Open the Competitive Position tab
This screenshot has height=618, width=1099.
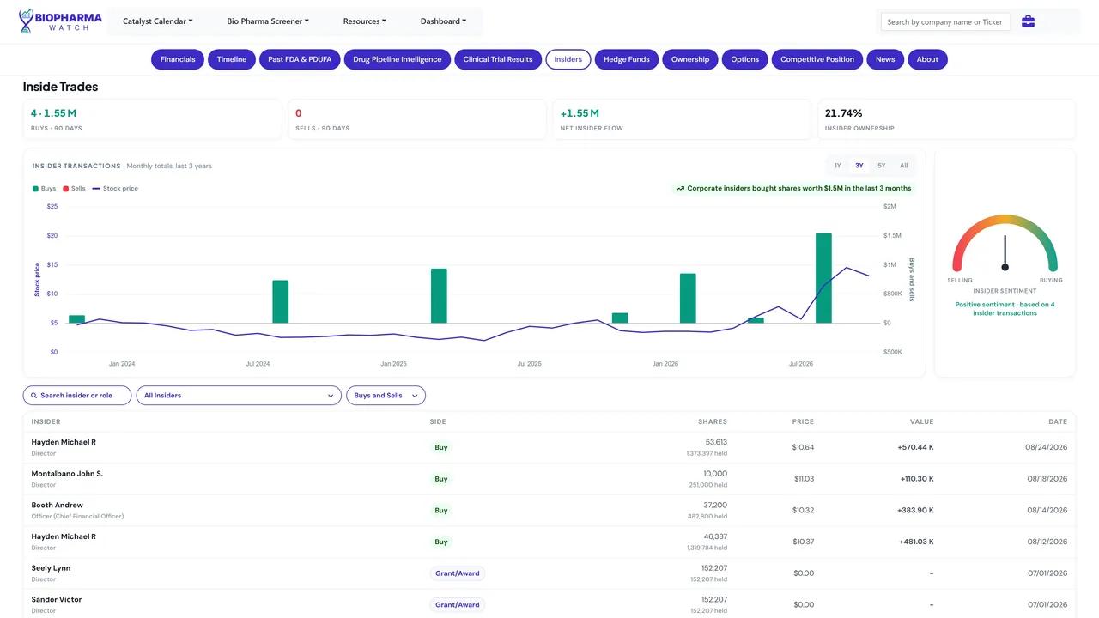pyautogui.click(x=817, y=59)
